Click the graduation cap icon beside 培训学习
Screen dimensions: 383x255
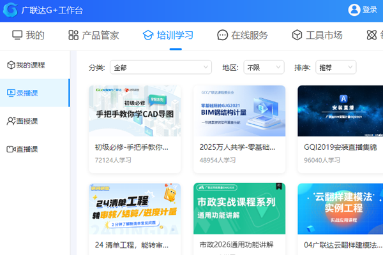click(148, 35)
